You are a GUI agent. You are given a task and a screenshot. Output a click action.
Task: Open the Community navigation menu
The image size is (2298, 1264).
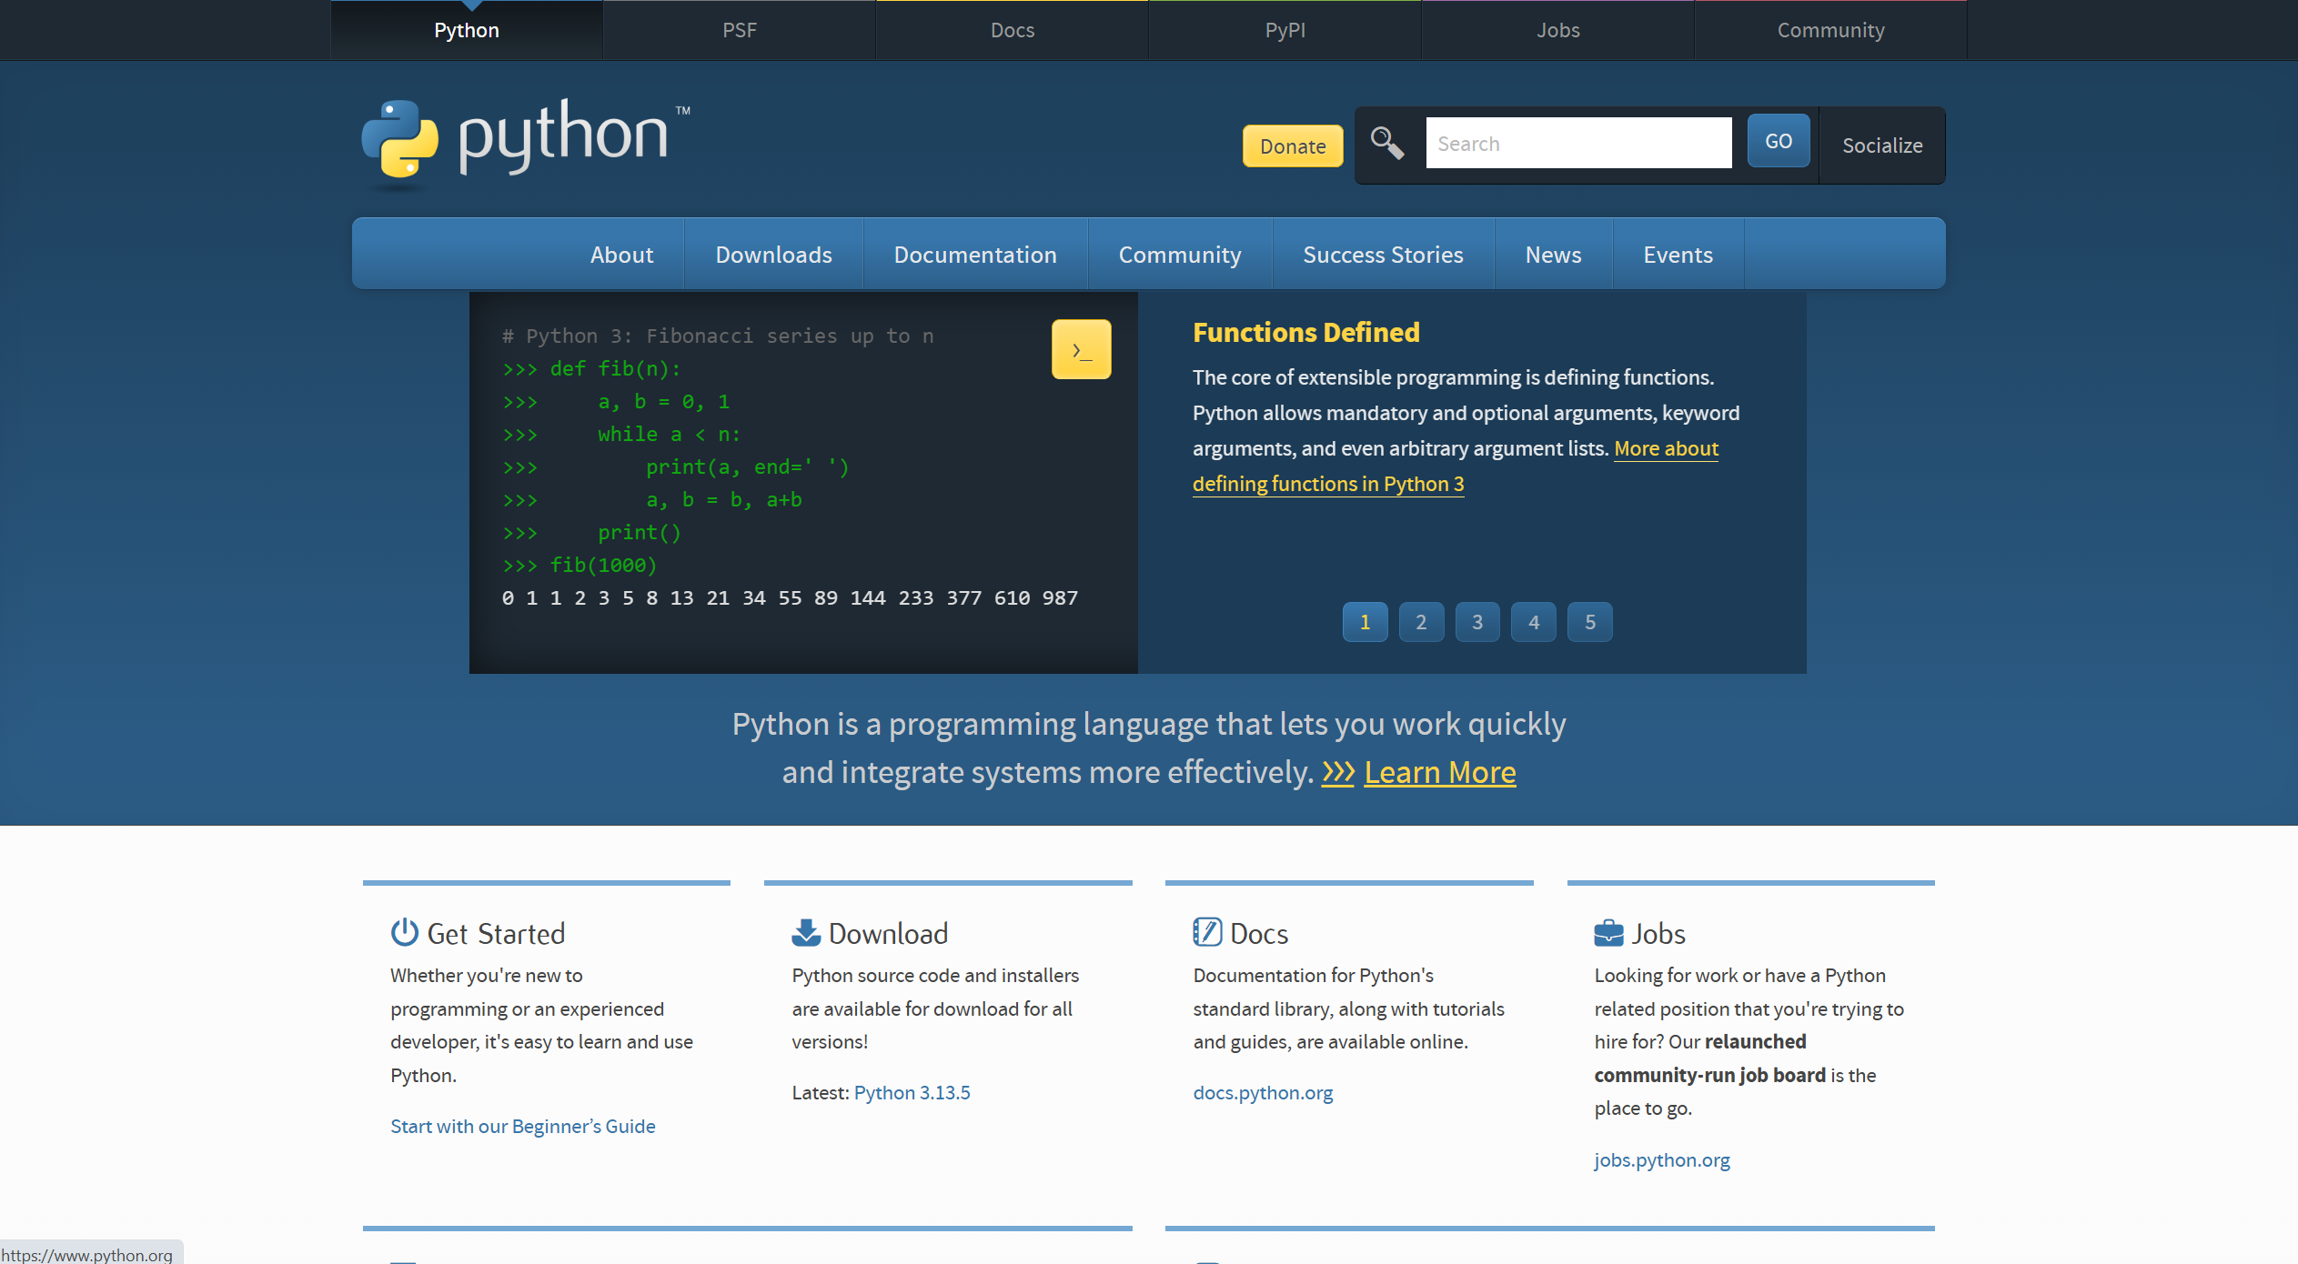1179,255
